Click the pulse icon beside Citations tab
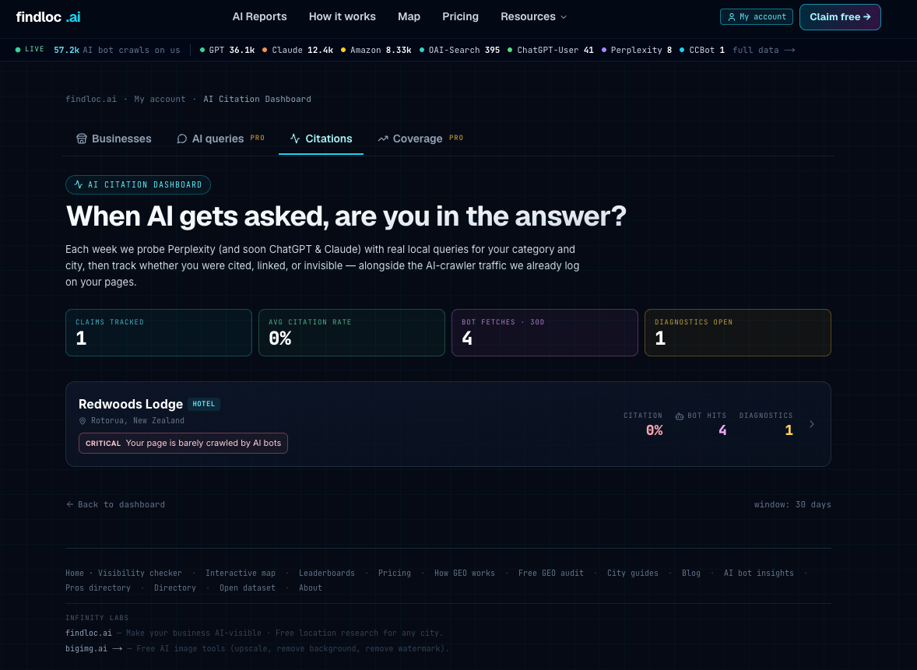The image size is (917, 670). coord(295,139)
